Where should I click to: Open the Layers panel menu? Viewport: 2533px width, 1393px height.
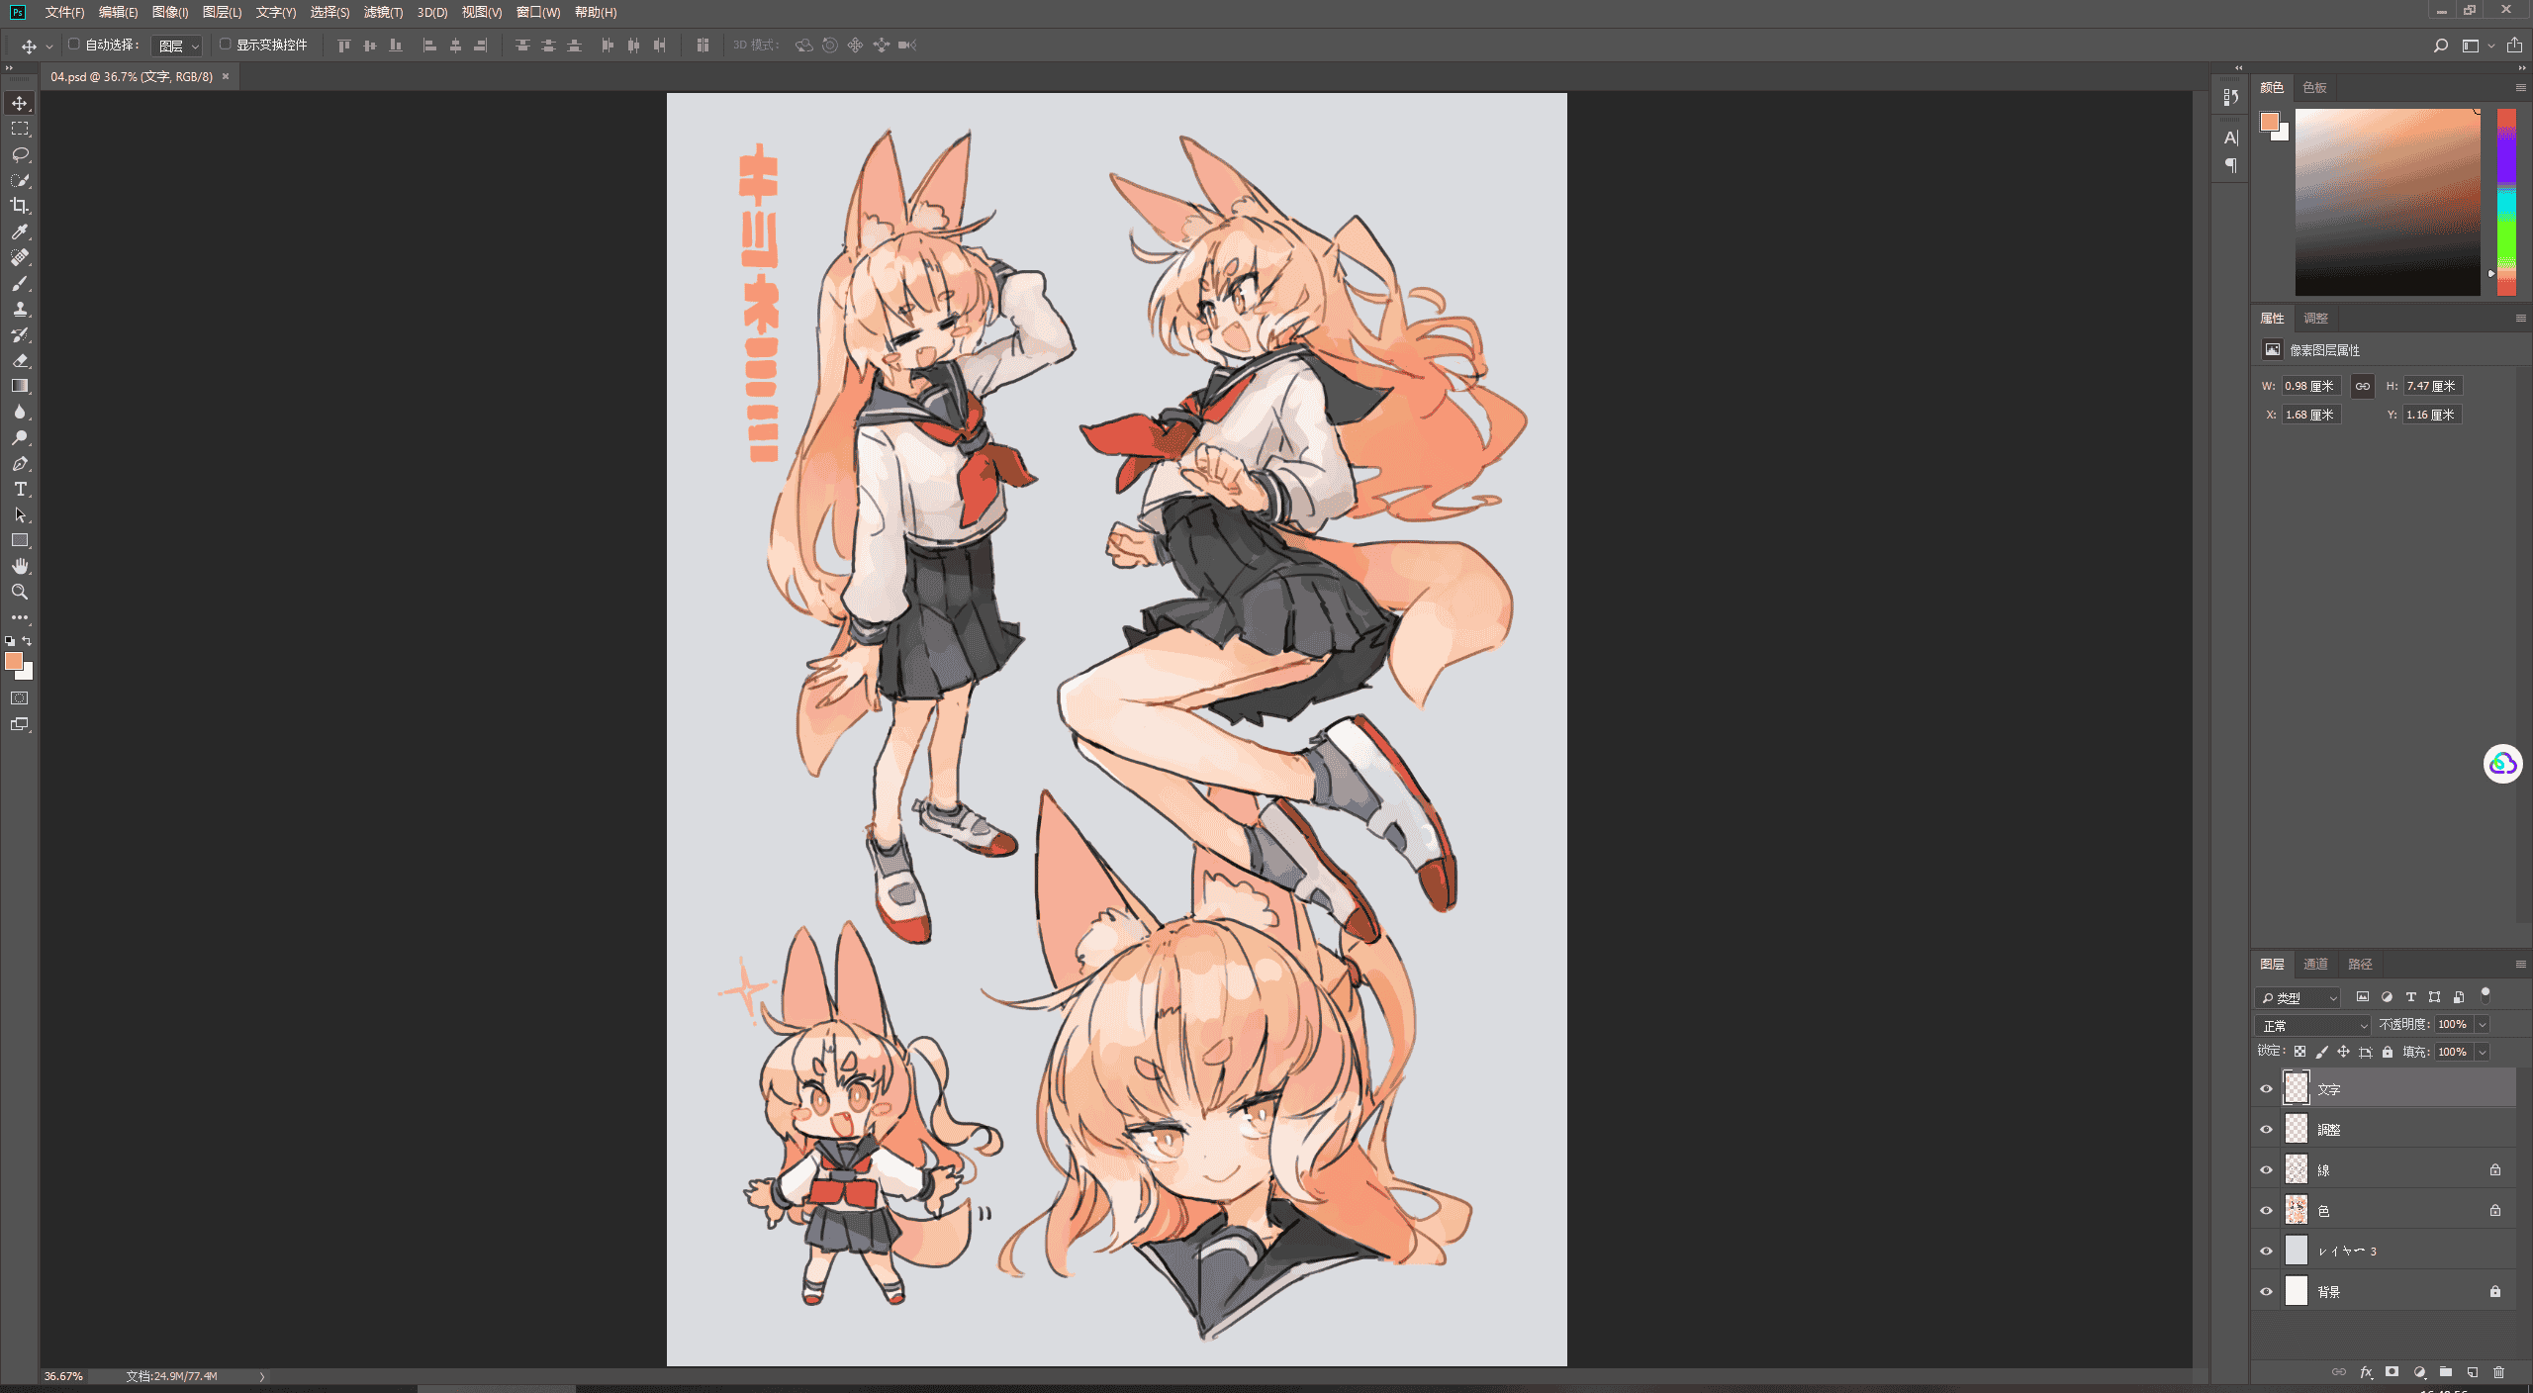point(2520,964)
